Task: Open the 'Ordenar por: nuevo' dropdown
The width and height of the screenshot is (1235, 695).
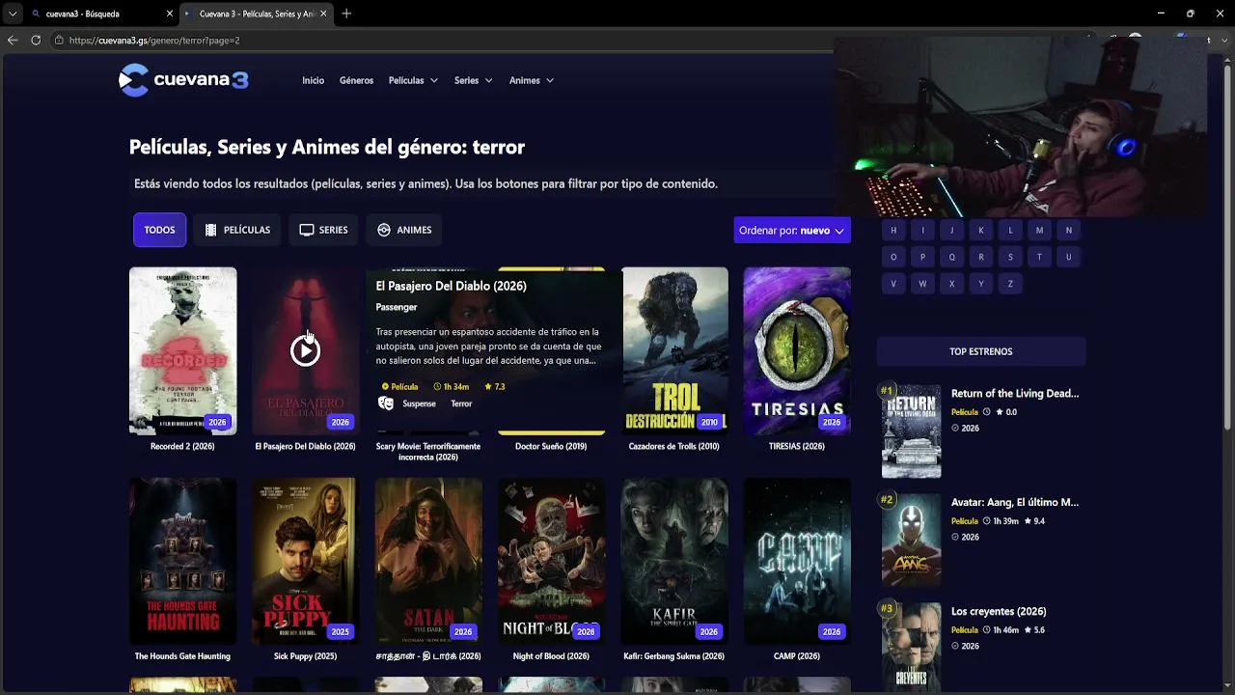Action: (x=792, y=230)
